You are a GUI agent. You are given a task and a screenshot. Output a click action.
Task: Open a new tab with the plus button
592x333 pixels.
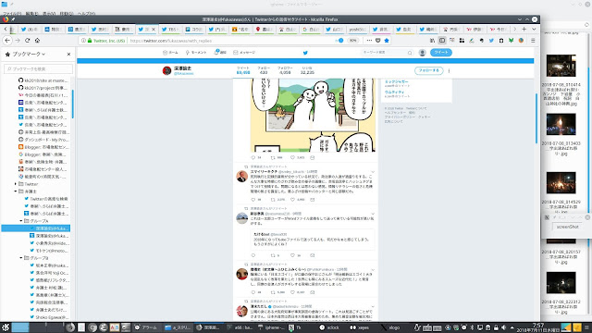click(524, 29)
